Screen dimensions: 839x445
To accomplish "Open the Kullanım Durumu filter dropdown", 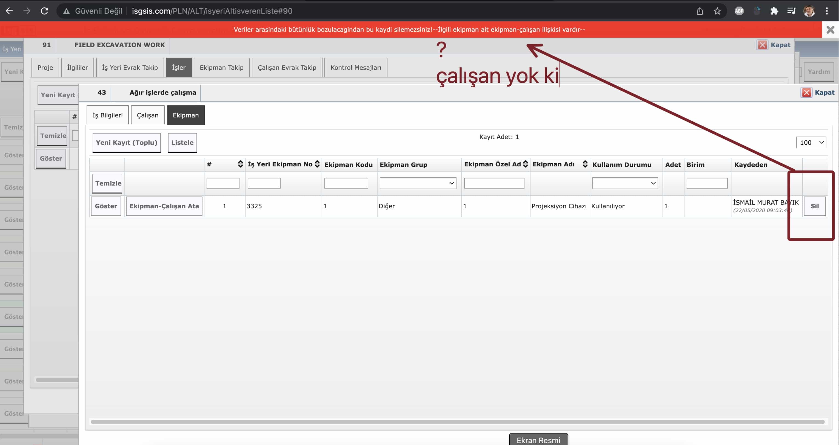I will pos(625,183).
